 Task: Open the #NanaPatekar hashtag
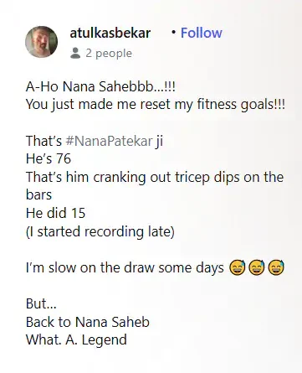pyautogui.click(x=109, y=141)
